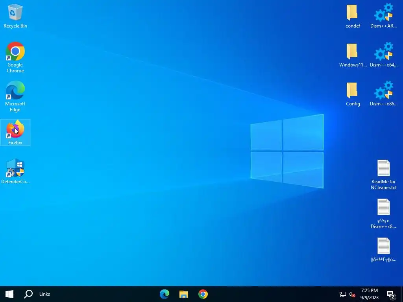Screen dimensions: 403x302
Task: Open the clock showing 7:25 PM
Action: tap(369, 294)
